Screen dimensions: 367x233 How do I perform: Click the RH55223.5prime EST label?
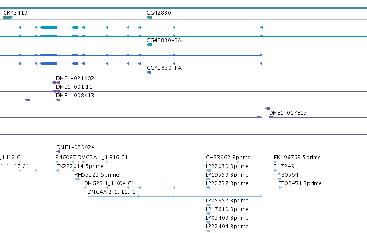pyautogui.click(x=97, y=175)
